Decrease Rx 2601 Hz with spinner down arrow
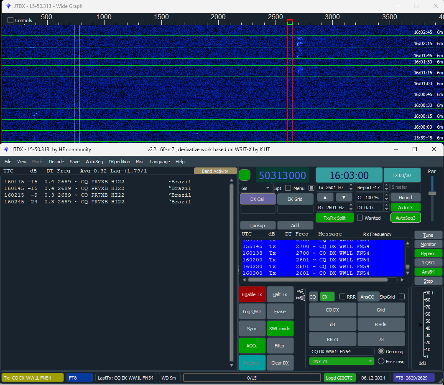444x385 pixels. pos(351,209)
